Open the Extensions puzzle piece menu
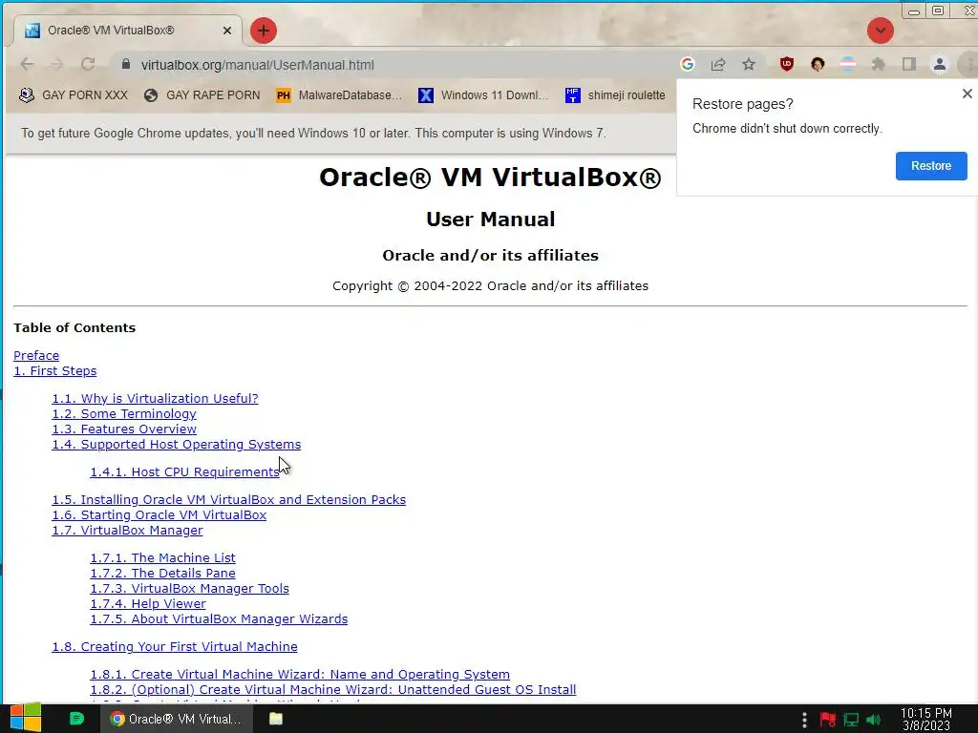 point(879,64)
